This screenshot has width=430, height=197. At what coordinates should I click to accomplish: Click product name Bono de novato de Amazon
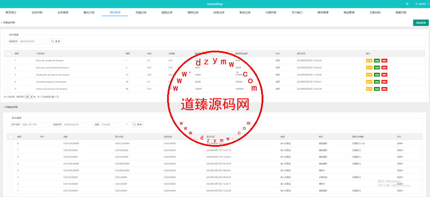pyautogui.click(x=50, y=60)
